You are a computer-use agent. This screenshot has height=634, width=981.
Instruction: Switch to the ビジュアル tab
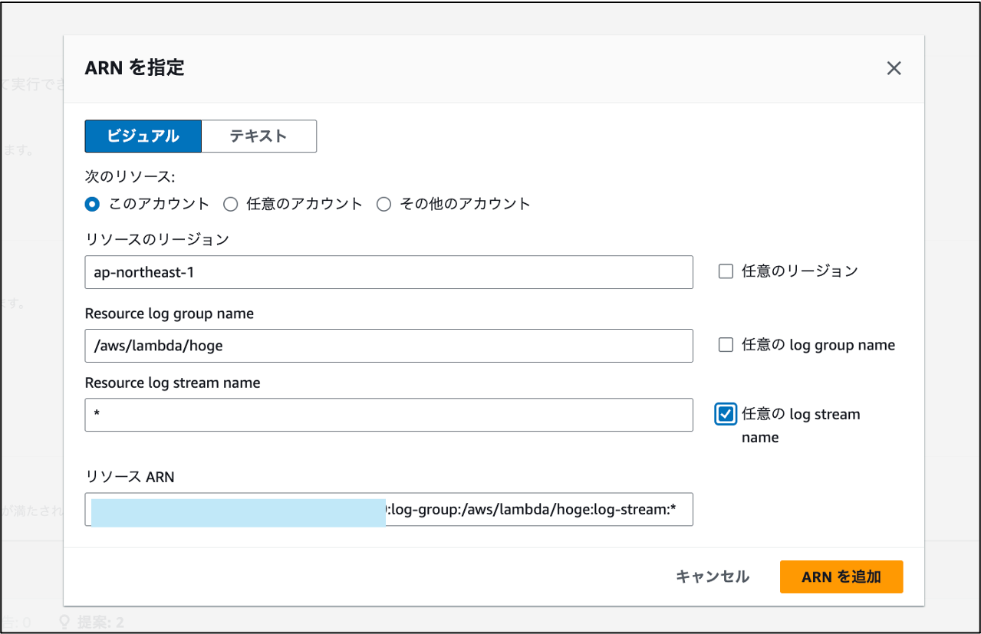143,136
